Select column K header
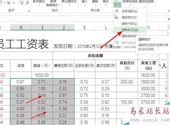Screen dimensions: 170x125 85,27
